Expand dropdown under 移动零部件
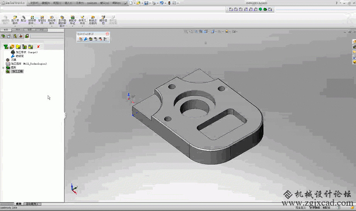This screenshot has height=211, width=356. (x=52, y=26)
